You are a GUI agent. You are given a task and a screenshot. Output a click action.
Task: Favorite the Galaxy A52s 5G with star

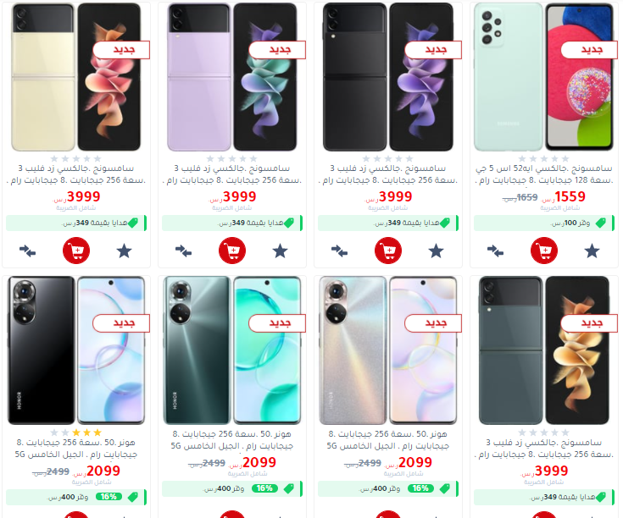pos(592,251)
